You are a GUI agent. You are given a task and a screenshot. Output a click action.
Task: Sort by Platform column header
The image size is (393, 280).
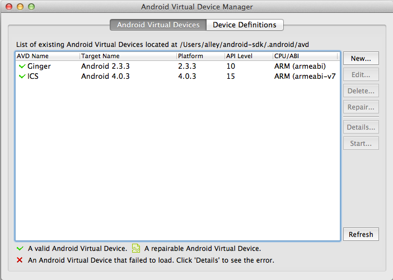pyautogui.click(x=200, y=56)
